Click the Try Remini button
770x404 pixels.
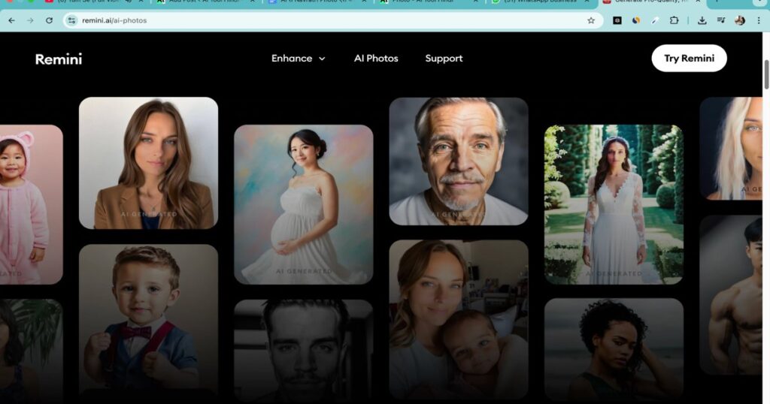click(689, 59)
